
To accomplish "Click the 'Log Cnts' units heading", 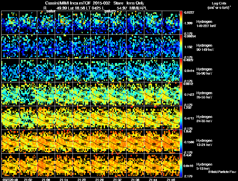I will [219, 3].
